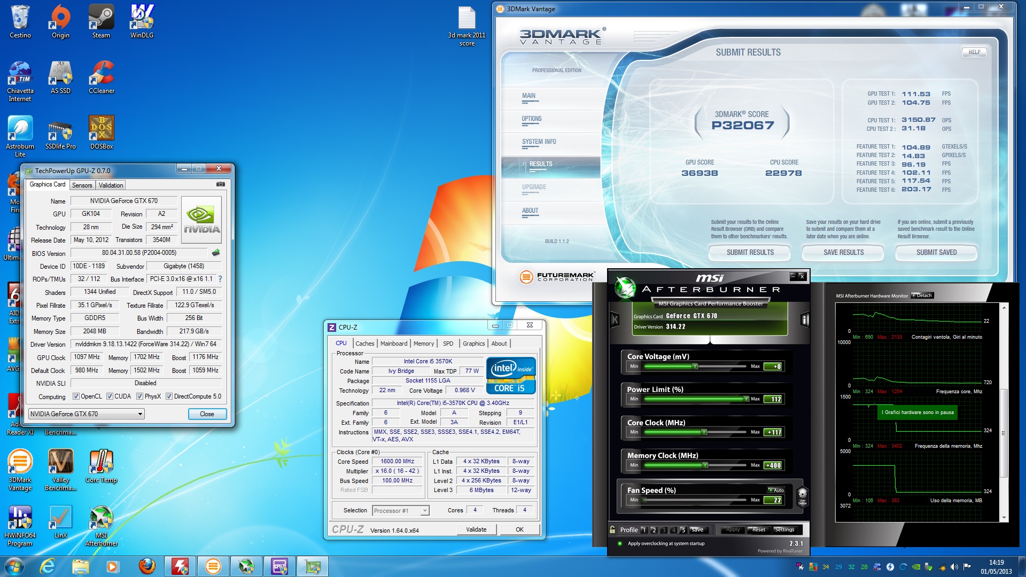Screen dimensions: 1026x577
Task: Toggle fan speed Auto mode in Afterburner
Action: [x=776, y=490]
